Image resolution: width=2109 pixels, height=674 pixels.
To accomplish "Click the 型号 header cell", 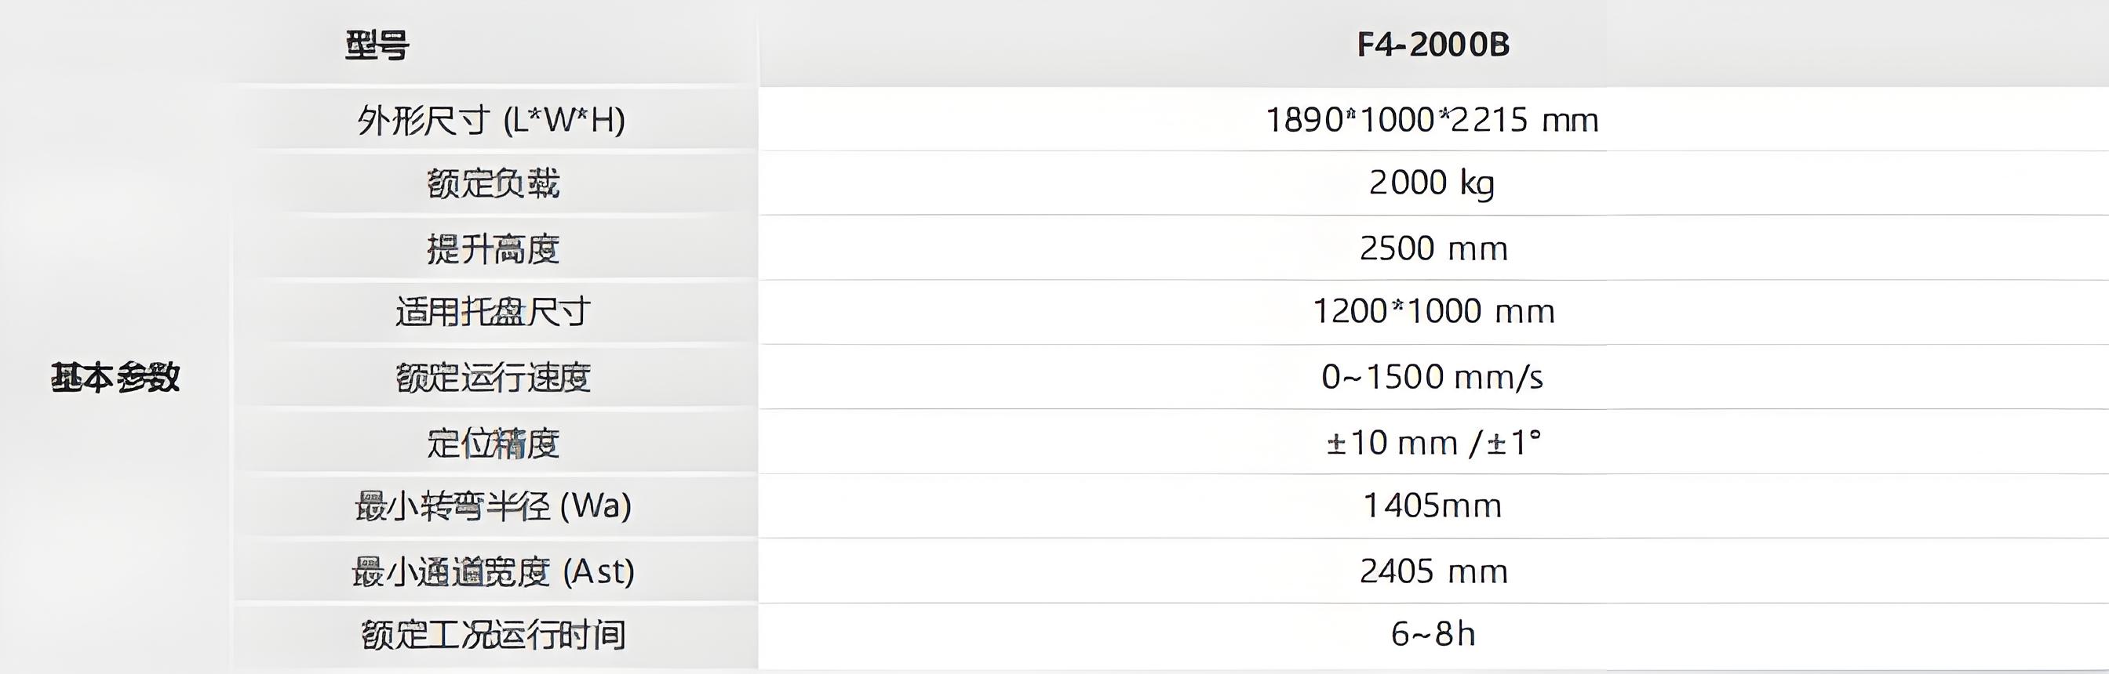I will [x=377, y=45].
